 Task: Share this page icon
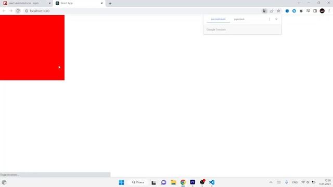(x=272, y=11)
